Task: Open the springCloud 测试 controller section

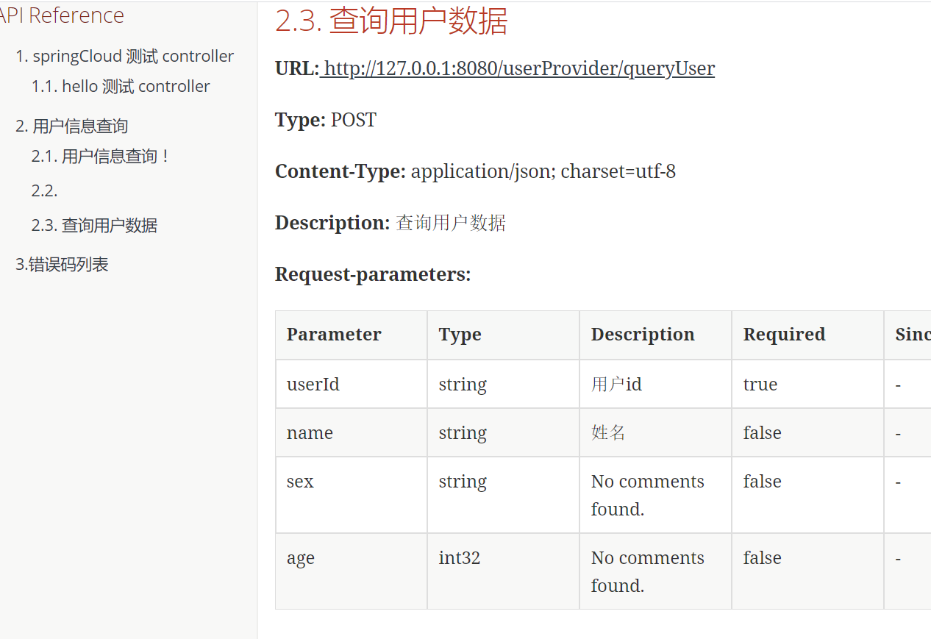Action: (124, 57)
